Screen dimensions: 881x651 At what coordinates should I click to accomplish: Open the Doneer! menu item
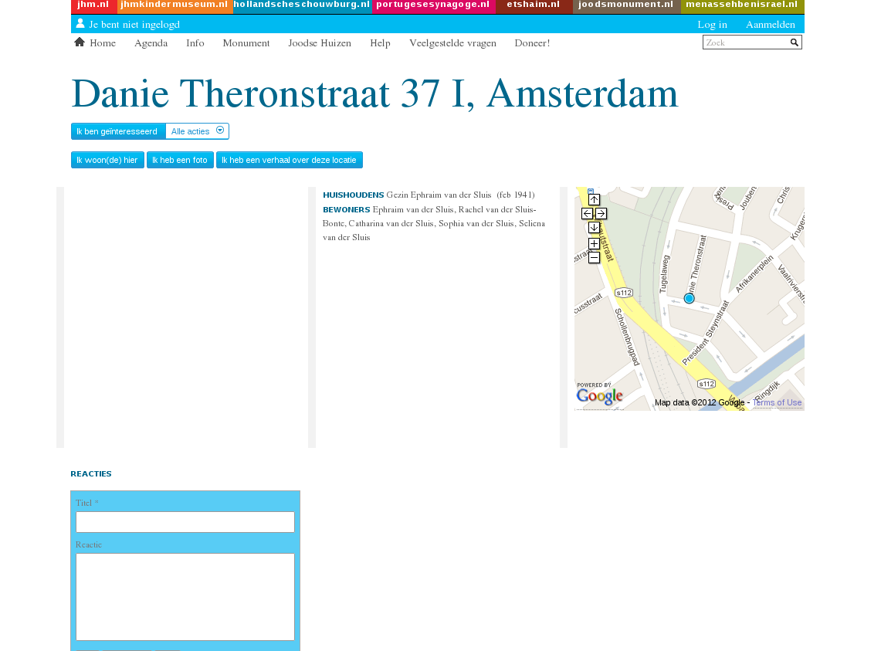(532, 43)
